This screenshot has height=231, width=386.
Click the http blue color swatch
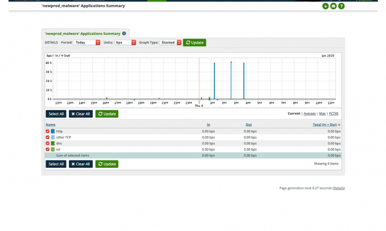(52, 131)
